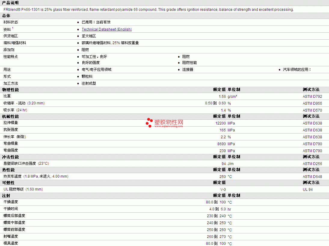The image size is (329, 246).
Task: Select the 收缩率 - 流动 (3.20 mm) label
Action: pyautogui.click(x=24, y=103)
